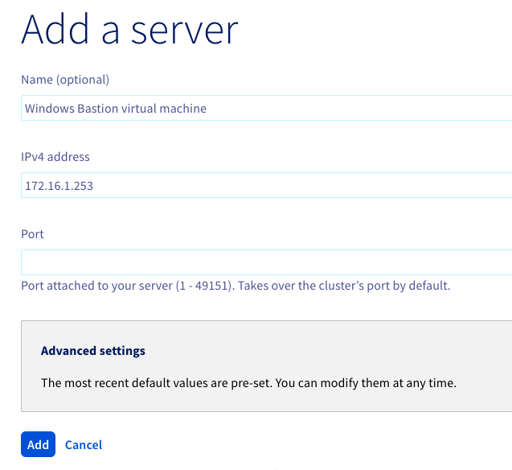Cancel adding the server
Image resolution: width=512 pixels, height=470 pixels.
point(84,445)
